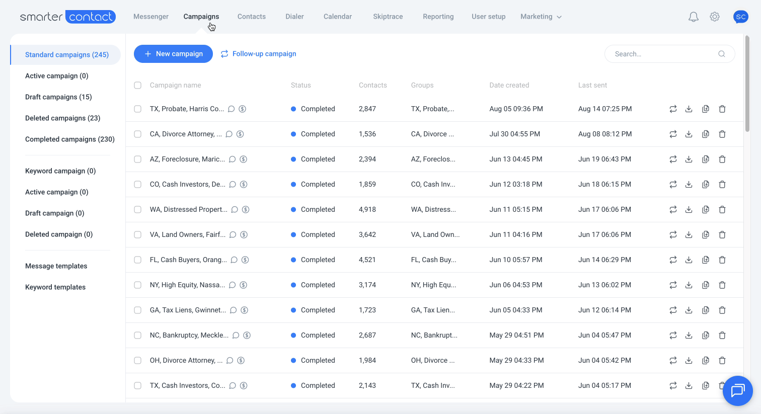Open the live chat bubble widget

(738, 390)
